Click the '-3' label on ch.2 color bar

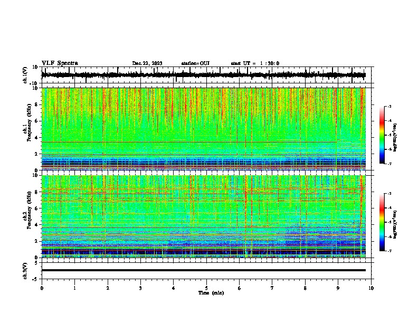point(389,194)
